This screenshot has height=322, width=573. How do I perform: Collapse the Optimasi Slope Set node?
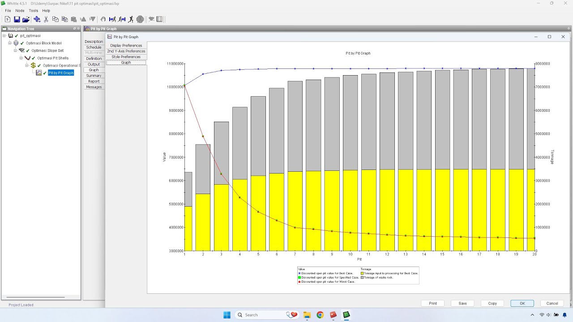click(15, 51)
